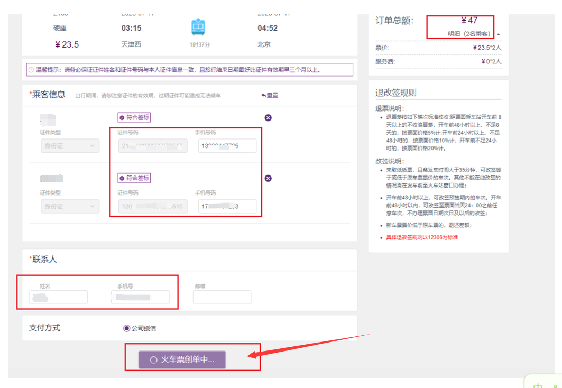Screen dimensions: 562x388
Task: Click the red 具体退改签规则以12306为标准 notice
Action: click(422, 237)
